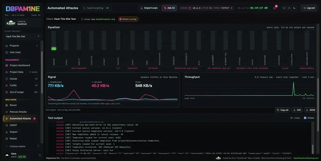Click the 40.2 KB/s upload value

[100, 86]
